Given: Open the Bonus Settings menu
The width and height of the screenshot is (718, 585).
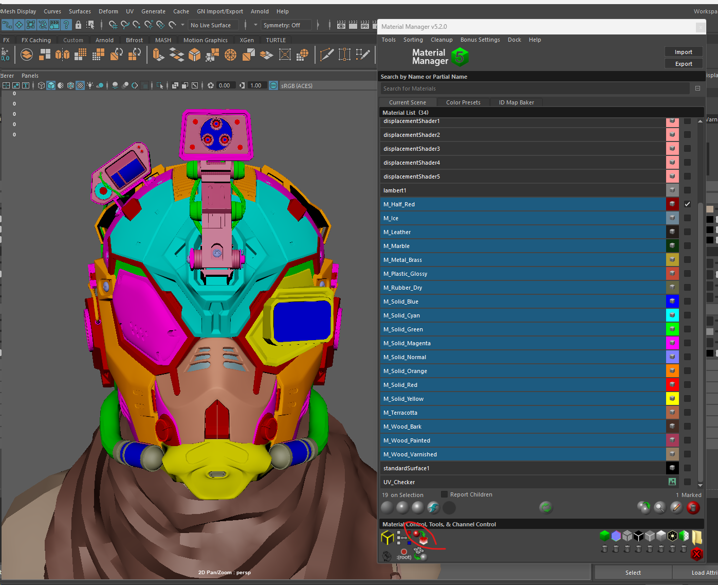Looking at the screenshot, I should [480, 40].
